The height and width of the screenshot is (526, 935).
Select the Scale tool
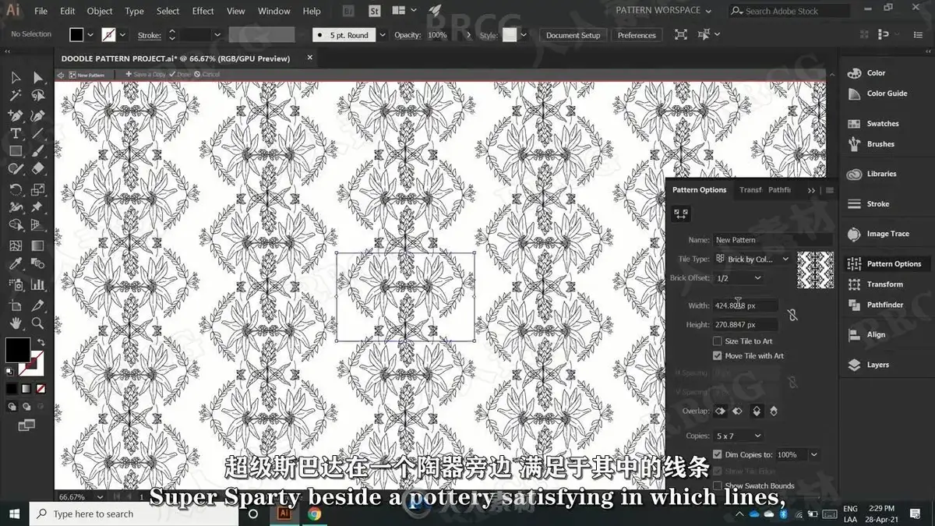[37, 189]
